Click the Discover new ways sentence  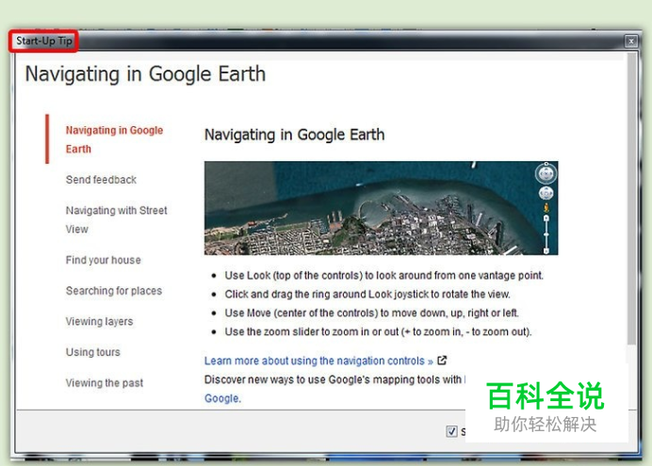(x=334, y=379)
